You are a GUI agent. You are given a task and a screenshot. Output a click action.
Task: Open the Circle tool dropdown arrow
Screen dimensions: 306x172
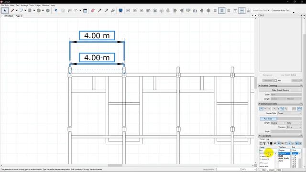pyautogui.click(x=43, y=11)
